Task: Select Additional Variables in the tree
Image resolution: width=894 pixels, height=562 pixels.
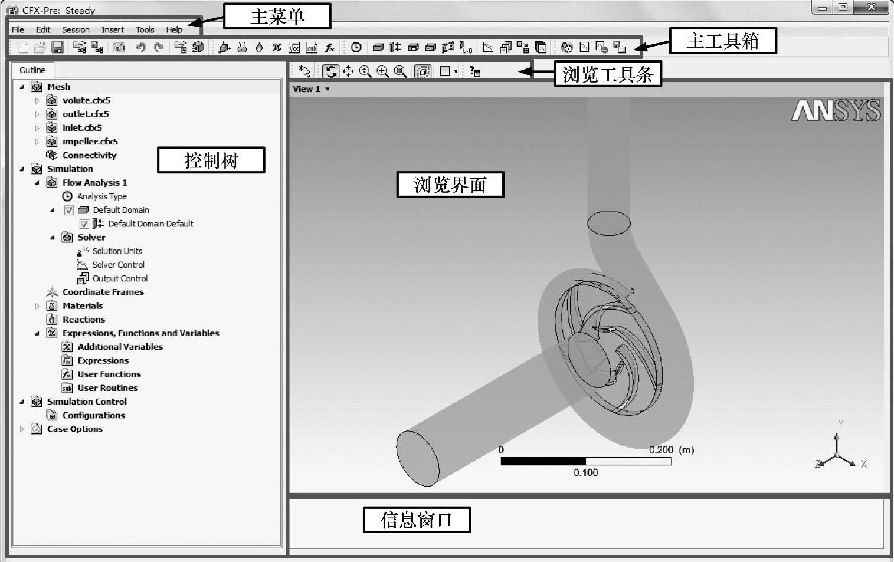Action: (120, 347)
